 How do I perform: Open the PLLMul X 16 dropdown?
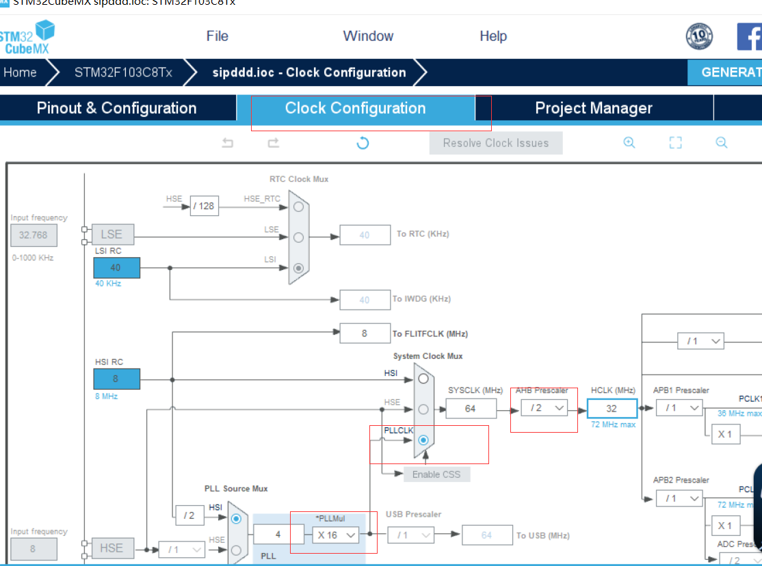point(335,535)
